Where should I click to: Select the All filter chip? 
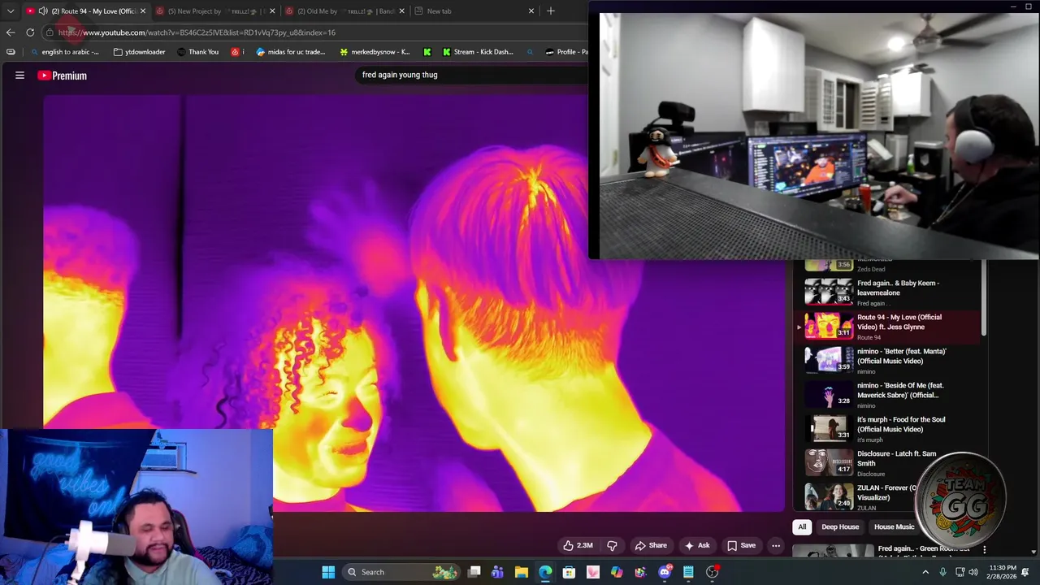[x=802, y=526]
